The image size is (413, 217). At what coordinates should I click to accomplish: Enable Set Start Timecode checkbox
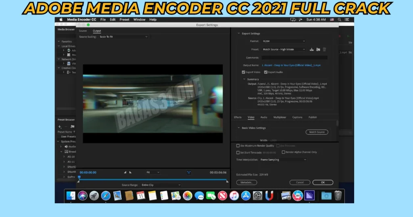click(238, 152)
